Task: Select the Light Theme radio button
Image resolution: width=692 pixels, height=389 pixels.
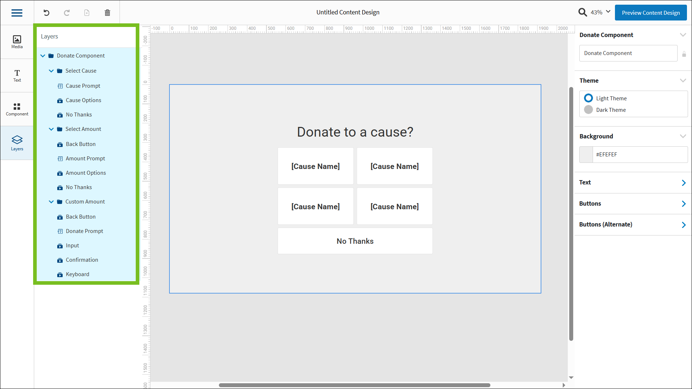Action: [588, 98]
